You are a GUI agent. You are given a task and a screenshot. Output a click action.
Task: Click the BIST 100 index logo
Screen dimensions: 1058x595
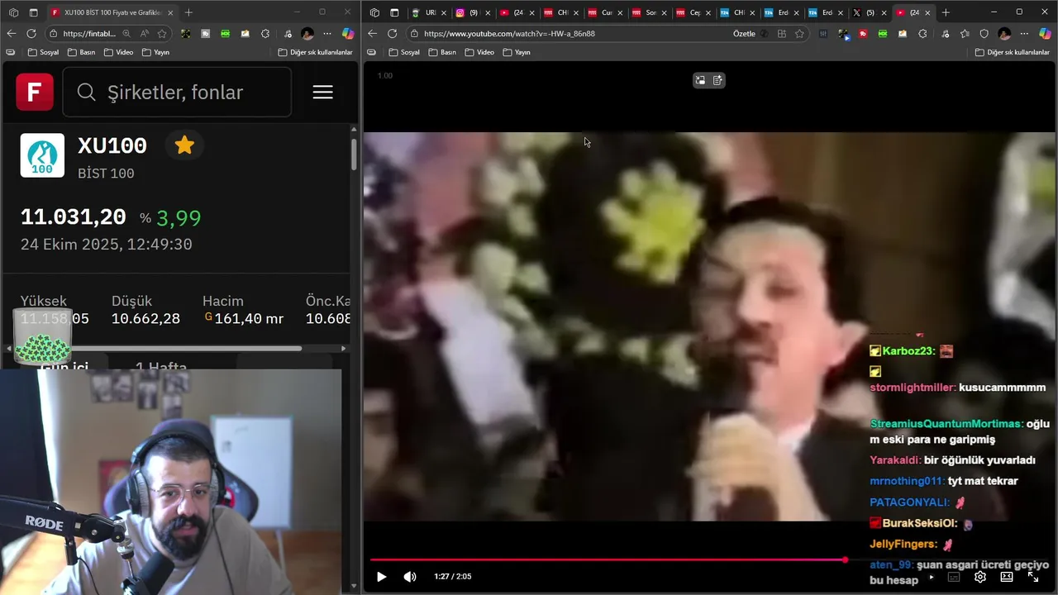[42, 155]
